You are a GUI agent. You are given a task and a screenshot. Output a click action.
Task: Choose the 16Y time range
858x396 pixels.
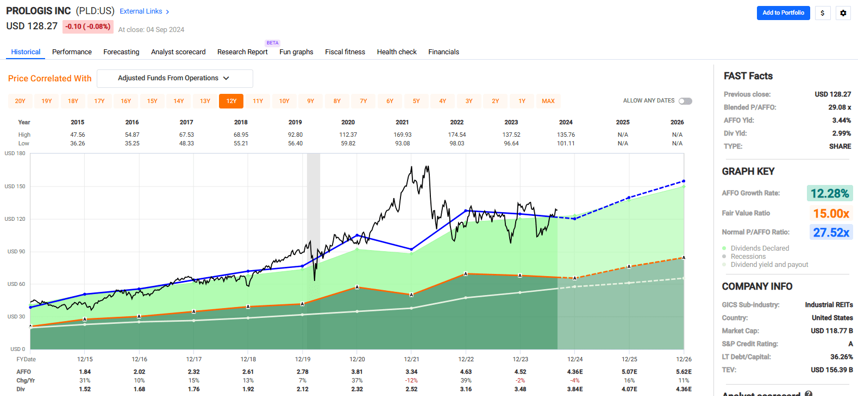coord(126,101)
